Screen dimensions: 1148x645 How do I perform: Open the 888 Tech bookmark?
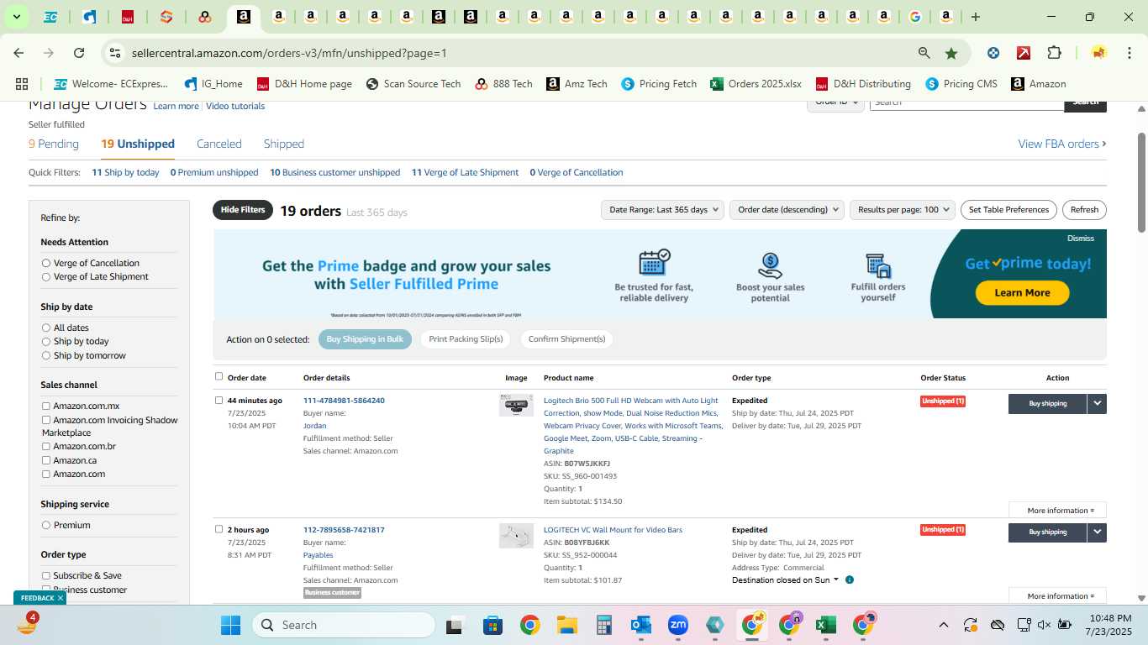coord(504,84)
